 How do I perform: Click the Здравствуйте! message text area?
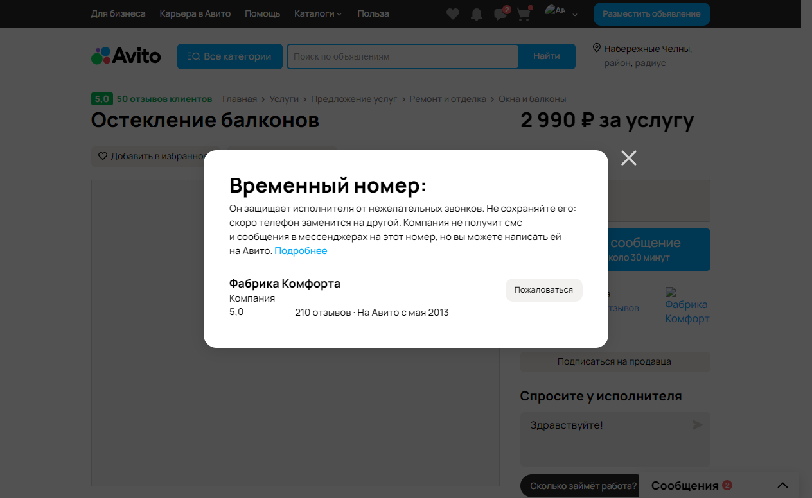615,439
